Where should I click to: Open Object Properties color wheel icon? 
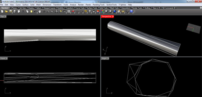(x=102, y=11)
